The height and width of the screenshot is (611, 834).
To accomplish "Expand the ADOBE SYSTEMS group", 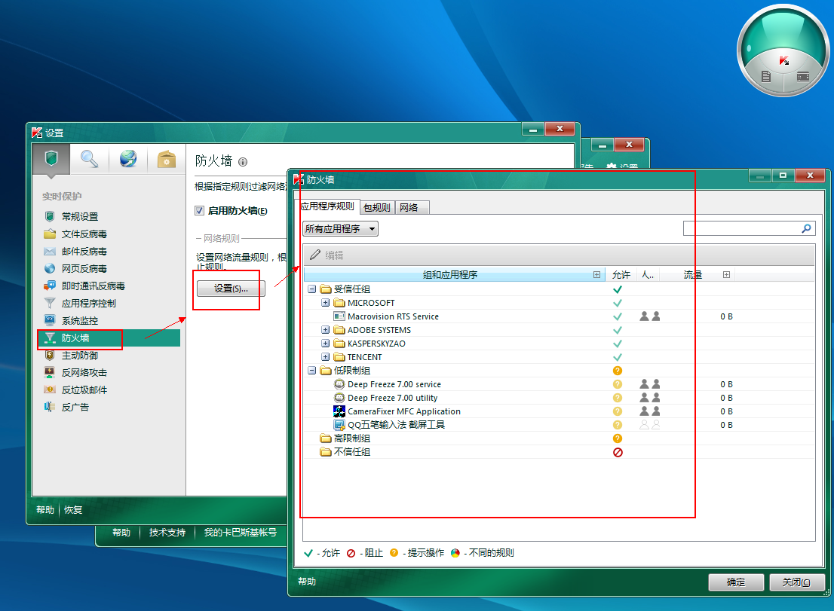I will (x=326, y=330).
